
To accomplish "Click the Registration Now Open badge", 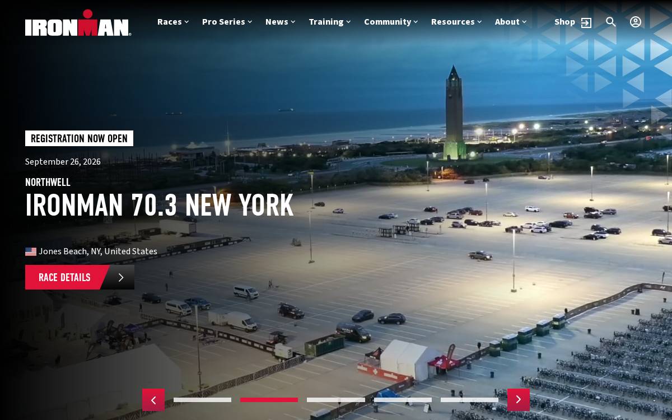I will [79, 138].
